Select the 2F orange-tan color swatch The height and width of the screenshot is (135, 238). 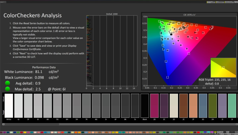(193, 106)
